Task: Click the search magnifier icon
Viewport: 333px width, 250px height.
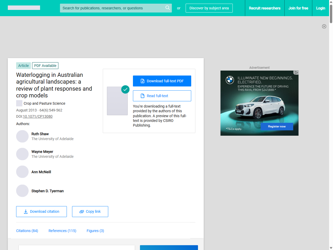Action: click(168, 8)
